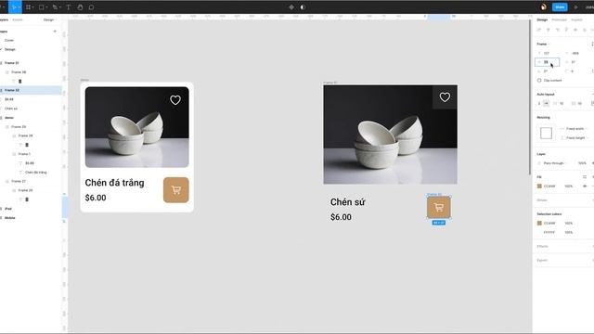Click heart icon on Chén đá trắng card
Image resolution: width=594 pixels, height=334 pixels.
pyautogui.click(x=175, y=100)
